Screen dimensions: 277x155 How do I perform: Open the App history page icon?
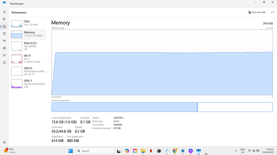(4, 34)
